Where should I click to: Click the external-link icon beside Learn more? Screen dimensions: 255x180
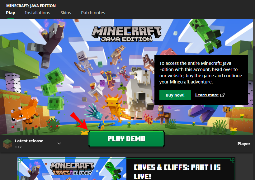pyautogui.click(x=222, y=95)
